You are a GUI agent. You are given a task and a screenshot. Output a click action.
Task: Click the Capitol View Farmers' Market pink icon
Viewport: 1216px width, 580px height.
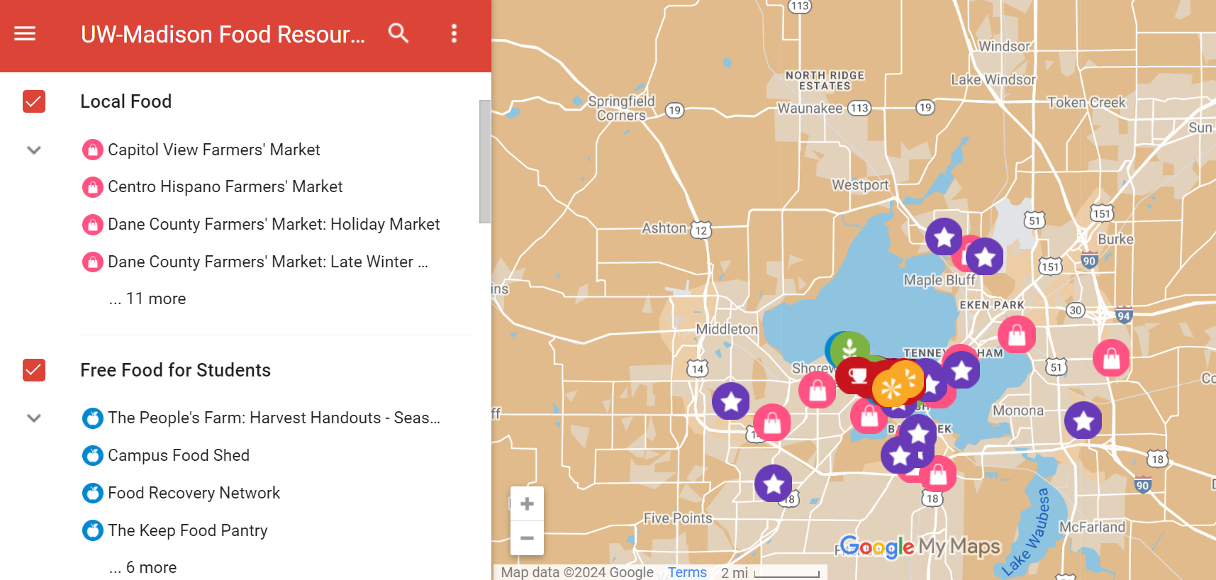(x=93, y=150)
